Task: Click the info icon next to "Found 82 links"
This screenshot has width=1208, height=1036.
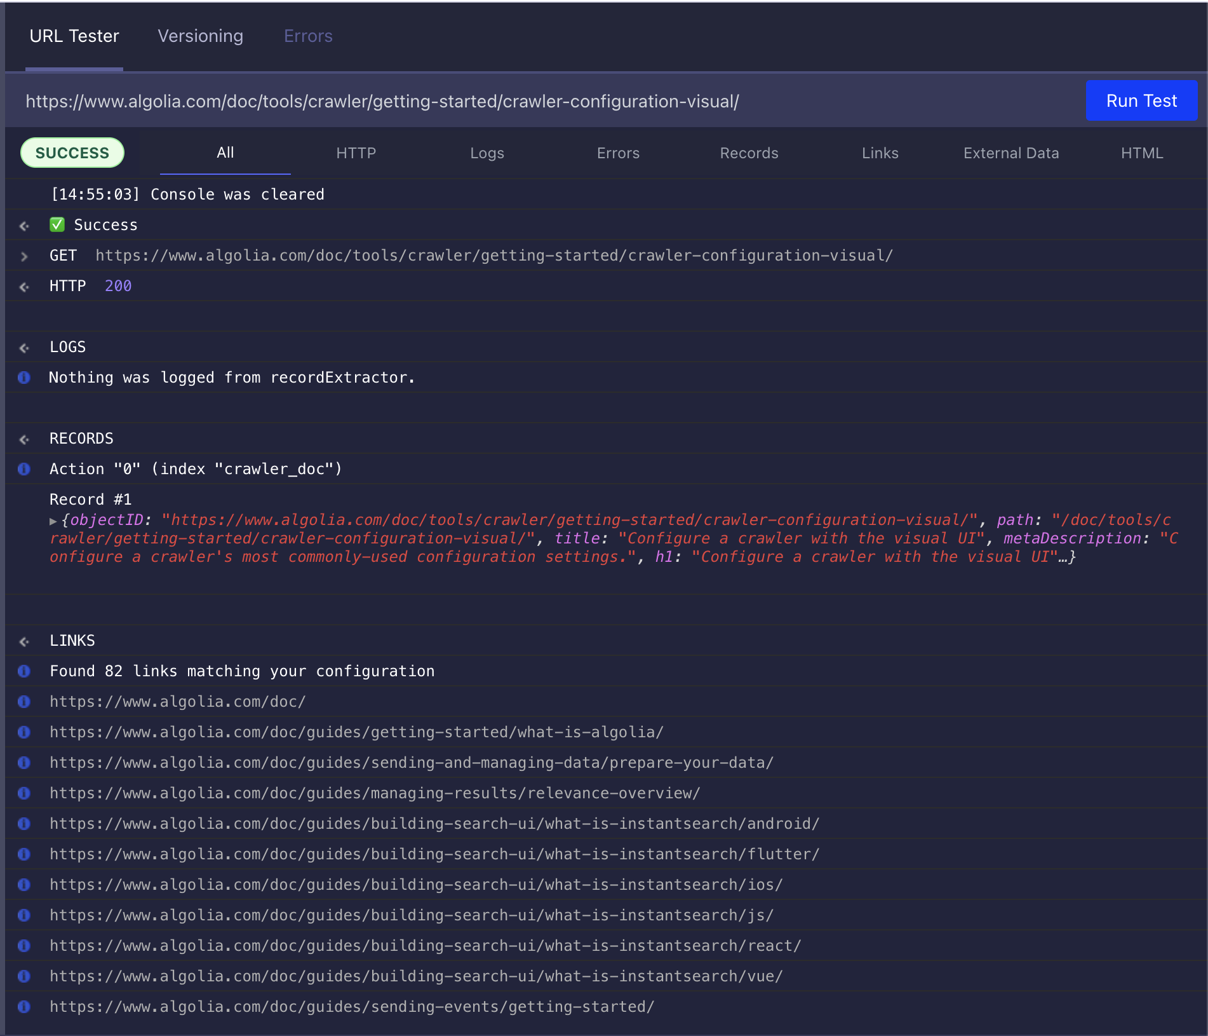Action: 24,671
